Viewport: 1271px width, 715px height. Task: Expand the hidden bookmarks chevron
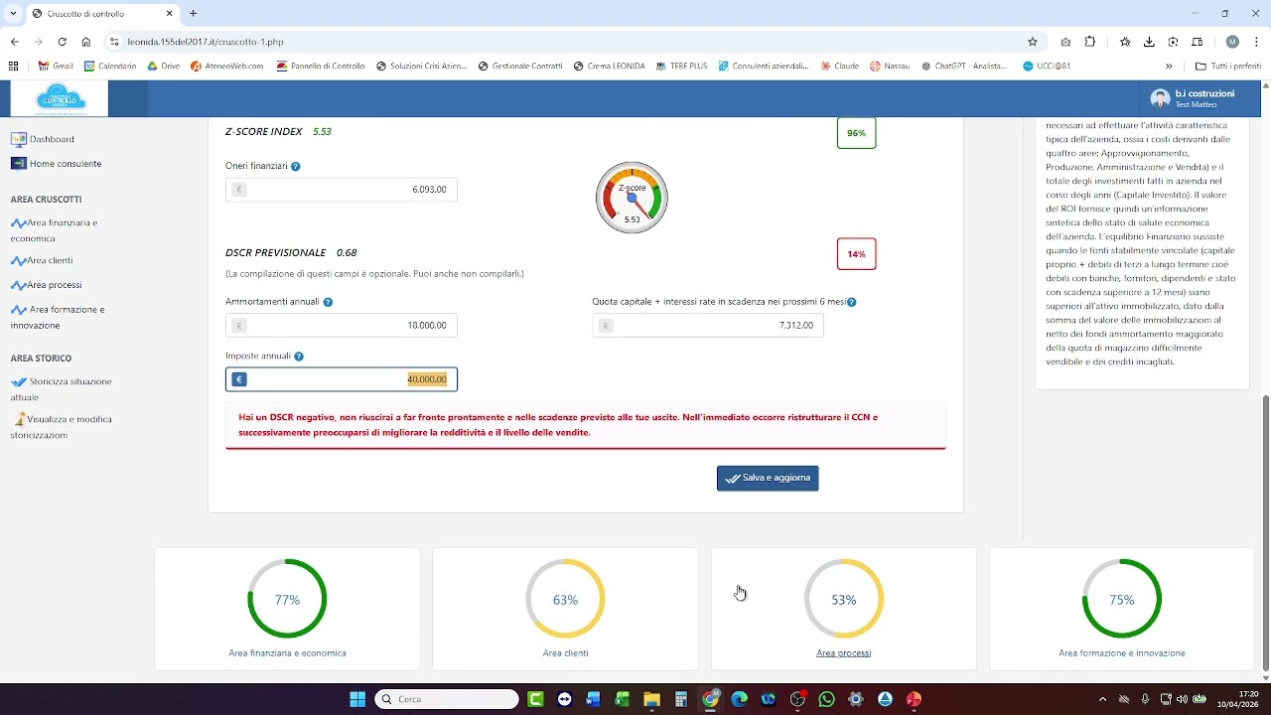pyautogui.click(x=1169, y=67)
